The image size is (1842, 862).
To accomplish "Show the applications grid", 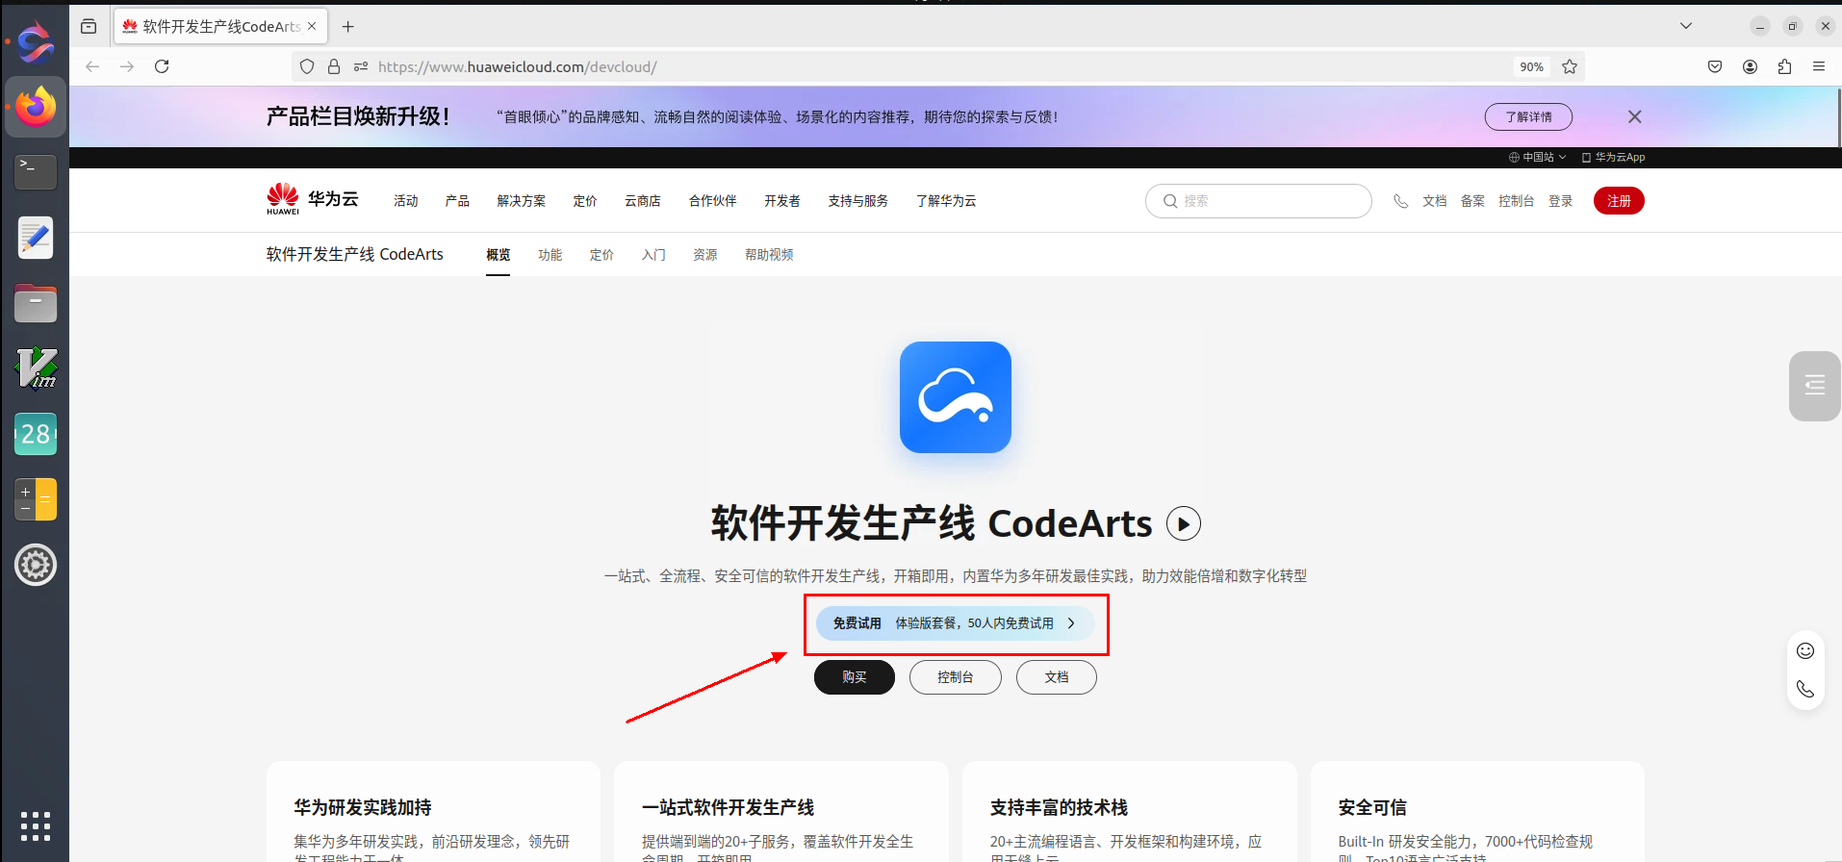I will 36,826.
